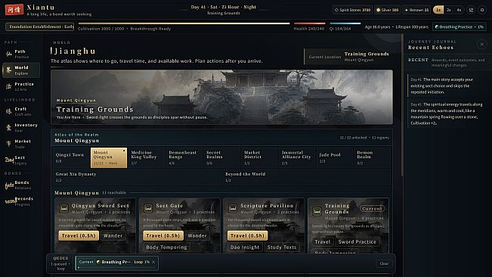
Task: Click the round settings icon in header
Action: point(482,10)
